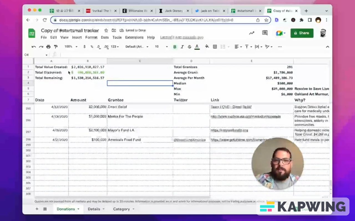The height and width of the screenshot is (221, 355).
Task: Reload the page
Action: pos(45,20)
